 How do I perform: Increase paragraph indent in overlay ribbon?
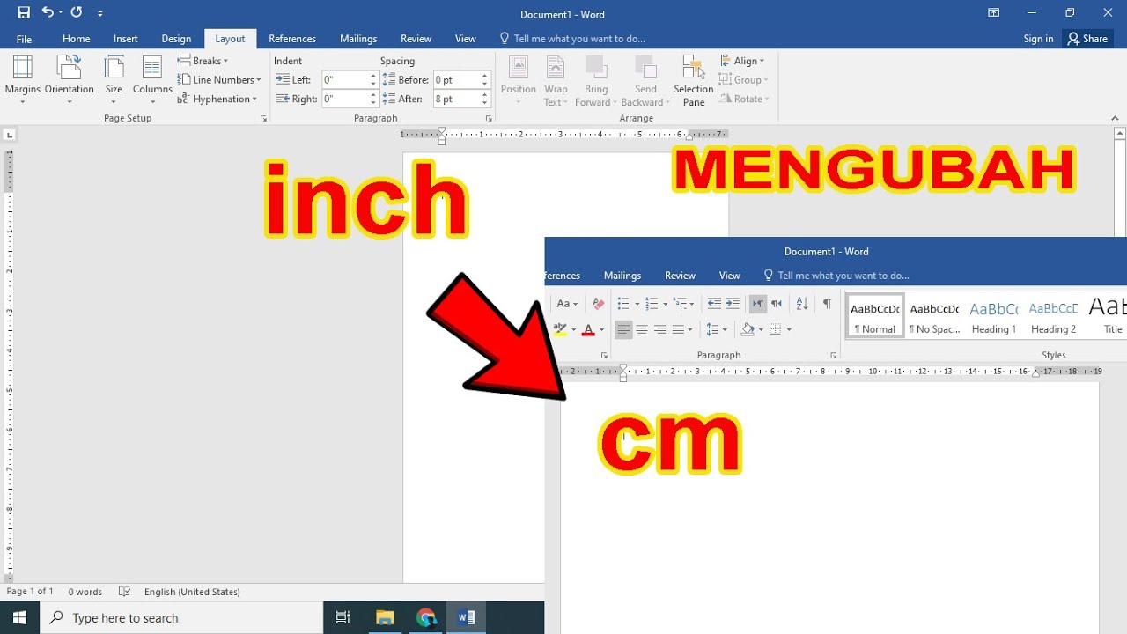(733, 304)
